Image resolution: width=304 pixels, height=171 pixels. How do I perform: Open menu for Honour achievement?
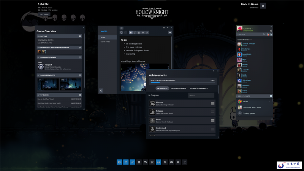(213, 103)
